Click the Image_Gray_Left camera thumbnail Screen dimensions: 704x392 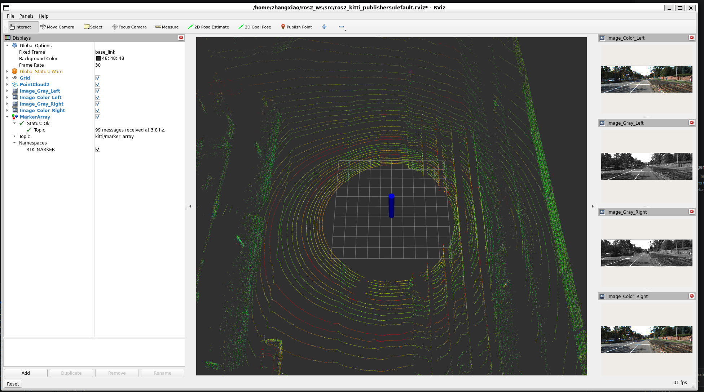pos(646,166)
